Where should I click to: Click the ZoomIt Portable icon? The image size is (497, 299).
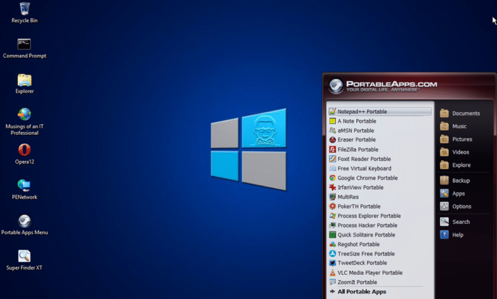click(x=333, y=282)
